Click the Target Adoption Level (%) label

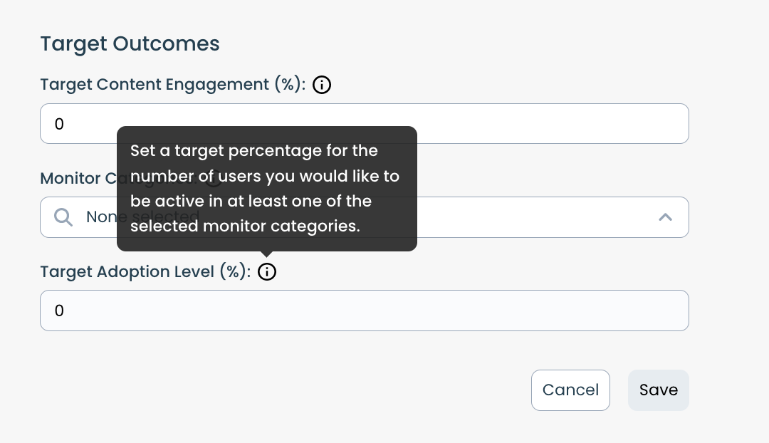tap(145, 272)
